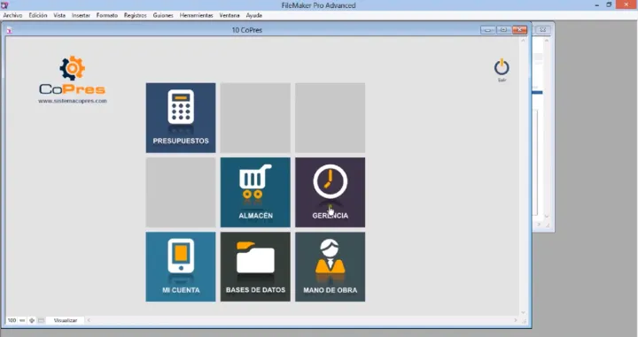Click the CoPres gear logo

point(73,68)
